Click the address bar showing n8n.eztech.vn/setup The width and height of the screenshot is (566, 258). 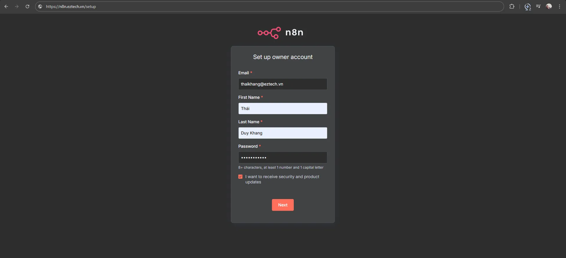coord(265,6)
